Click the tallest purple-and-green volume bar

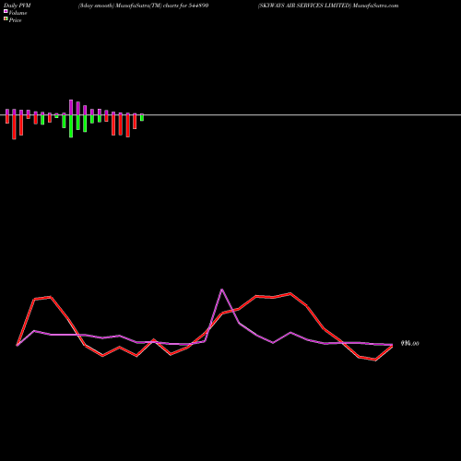[71, 118]
